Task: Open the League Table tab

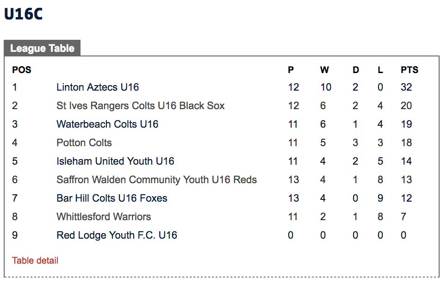Action: click(42, 48)
